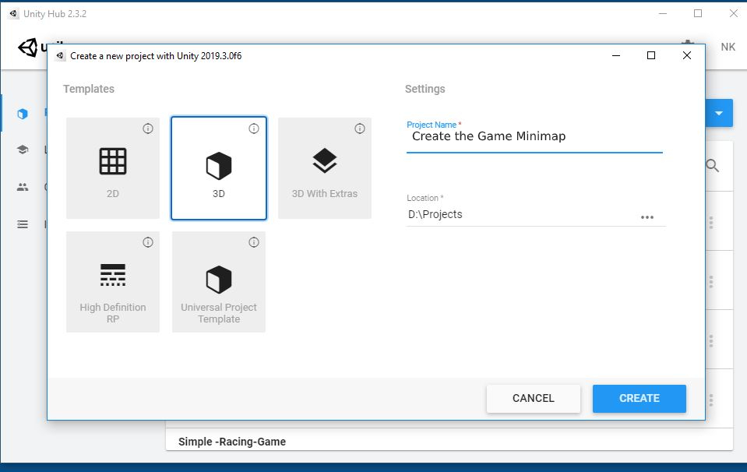Image resolution: width=747 pixels, height=472 pixels.
Task: View info for the 3D template
Action: coord(253,129)
